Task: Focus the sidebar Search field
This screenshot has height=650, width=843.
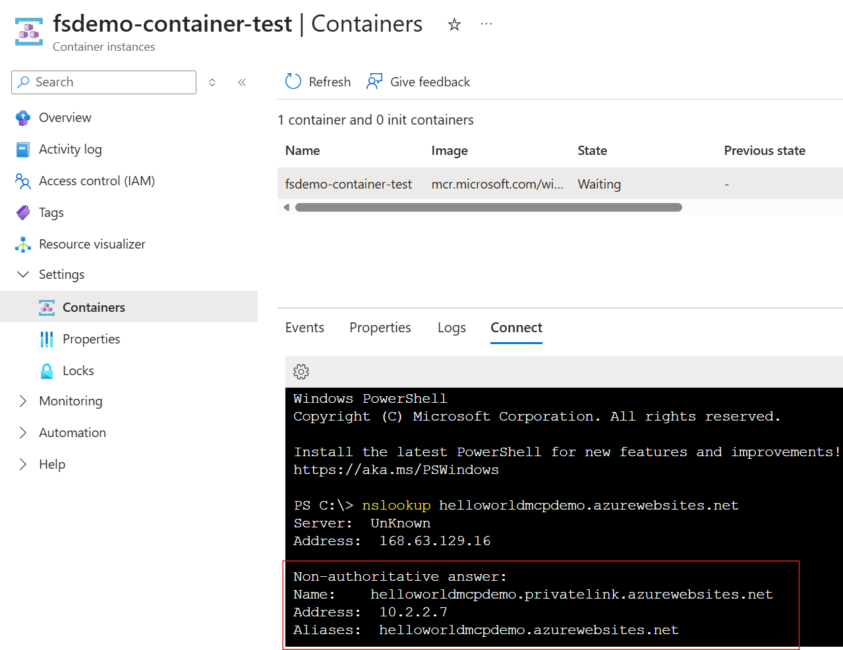Action: pos(103,82)
